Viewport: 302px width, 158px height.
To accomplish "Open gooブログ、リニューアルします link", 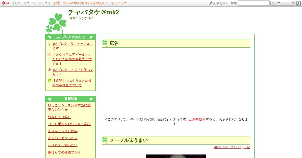I will pos(73,46).
